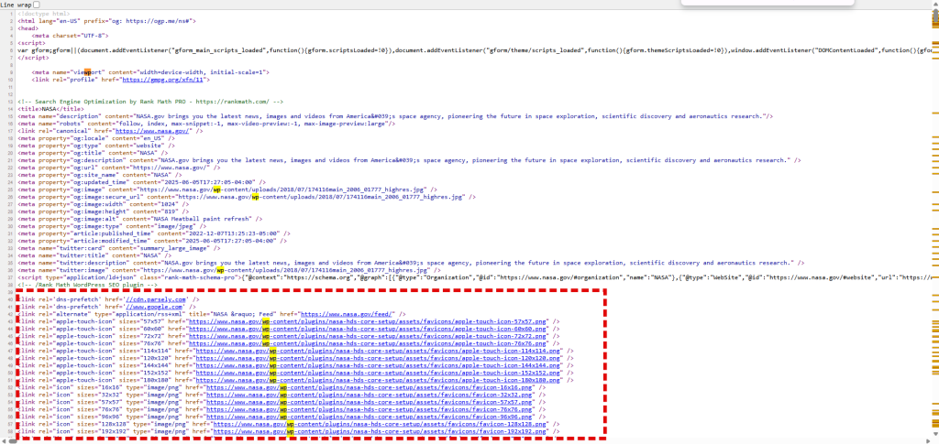Click the og:locale "en_US" meta line
This screenshot has width=939, height=444.
(96, 137)
